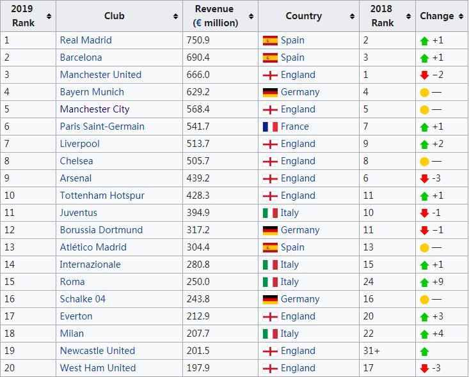Viewport: 469px width, 377px height.
Task: Click Italy country link in Milan row
Action: click(289, 334)
